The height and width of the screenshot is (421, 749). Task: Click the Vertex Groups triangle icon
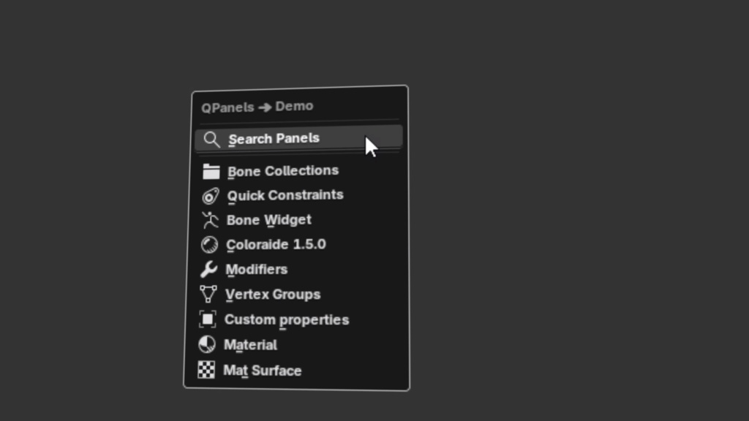pos(209,294)
